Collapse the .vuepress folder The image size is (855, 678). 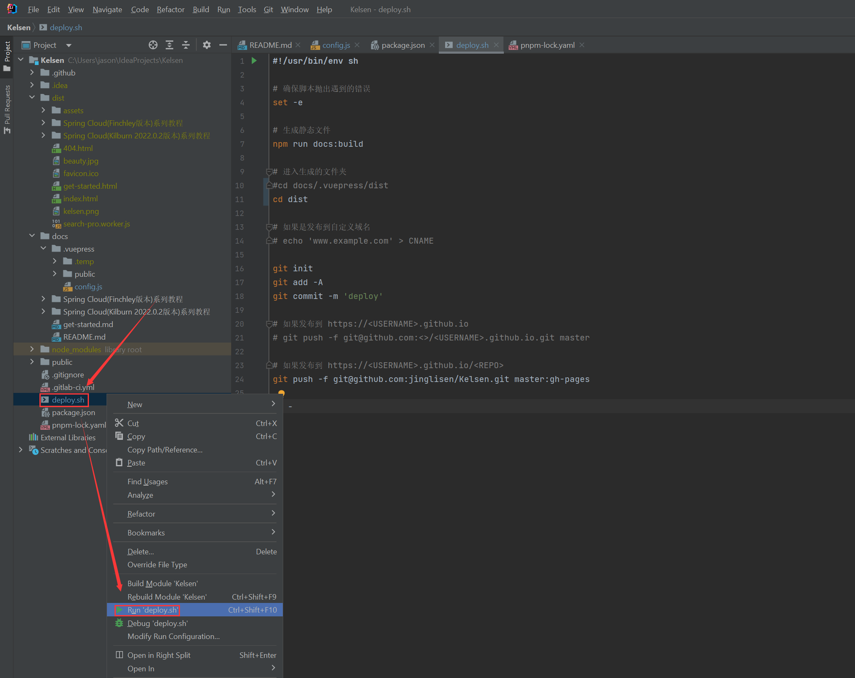tap(43, 249)
